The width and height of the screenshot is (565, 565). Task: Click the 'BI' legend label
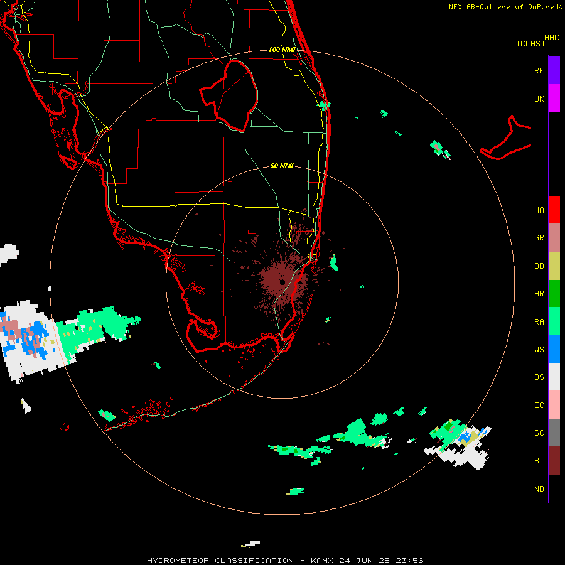point(539,461)
